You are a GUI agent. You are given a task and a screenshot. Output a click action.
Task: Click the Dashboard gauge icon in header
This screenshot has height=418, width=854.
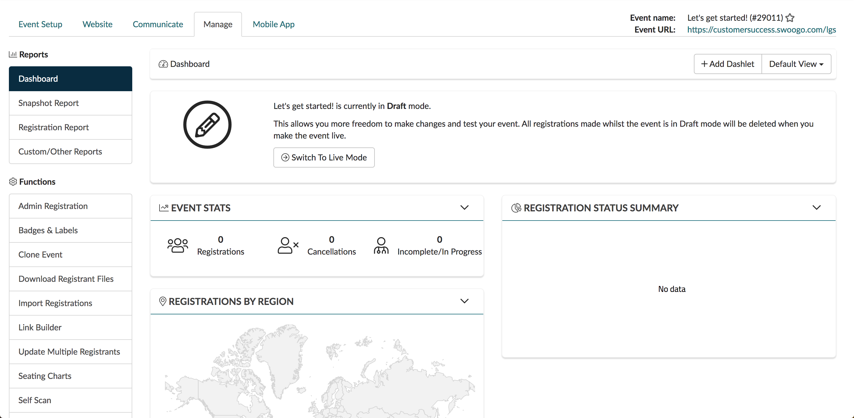pos(163,64)
